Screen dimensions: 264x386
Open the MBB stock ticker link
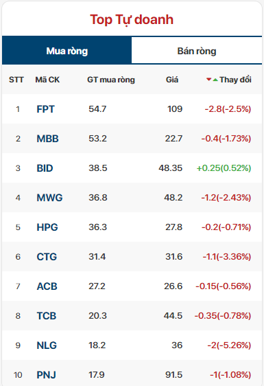(47, 139)
